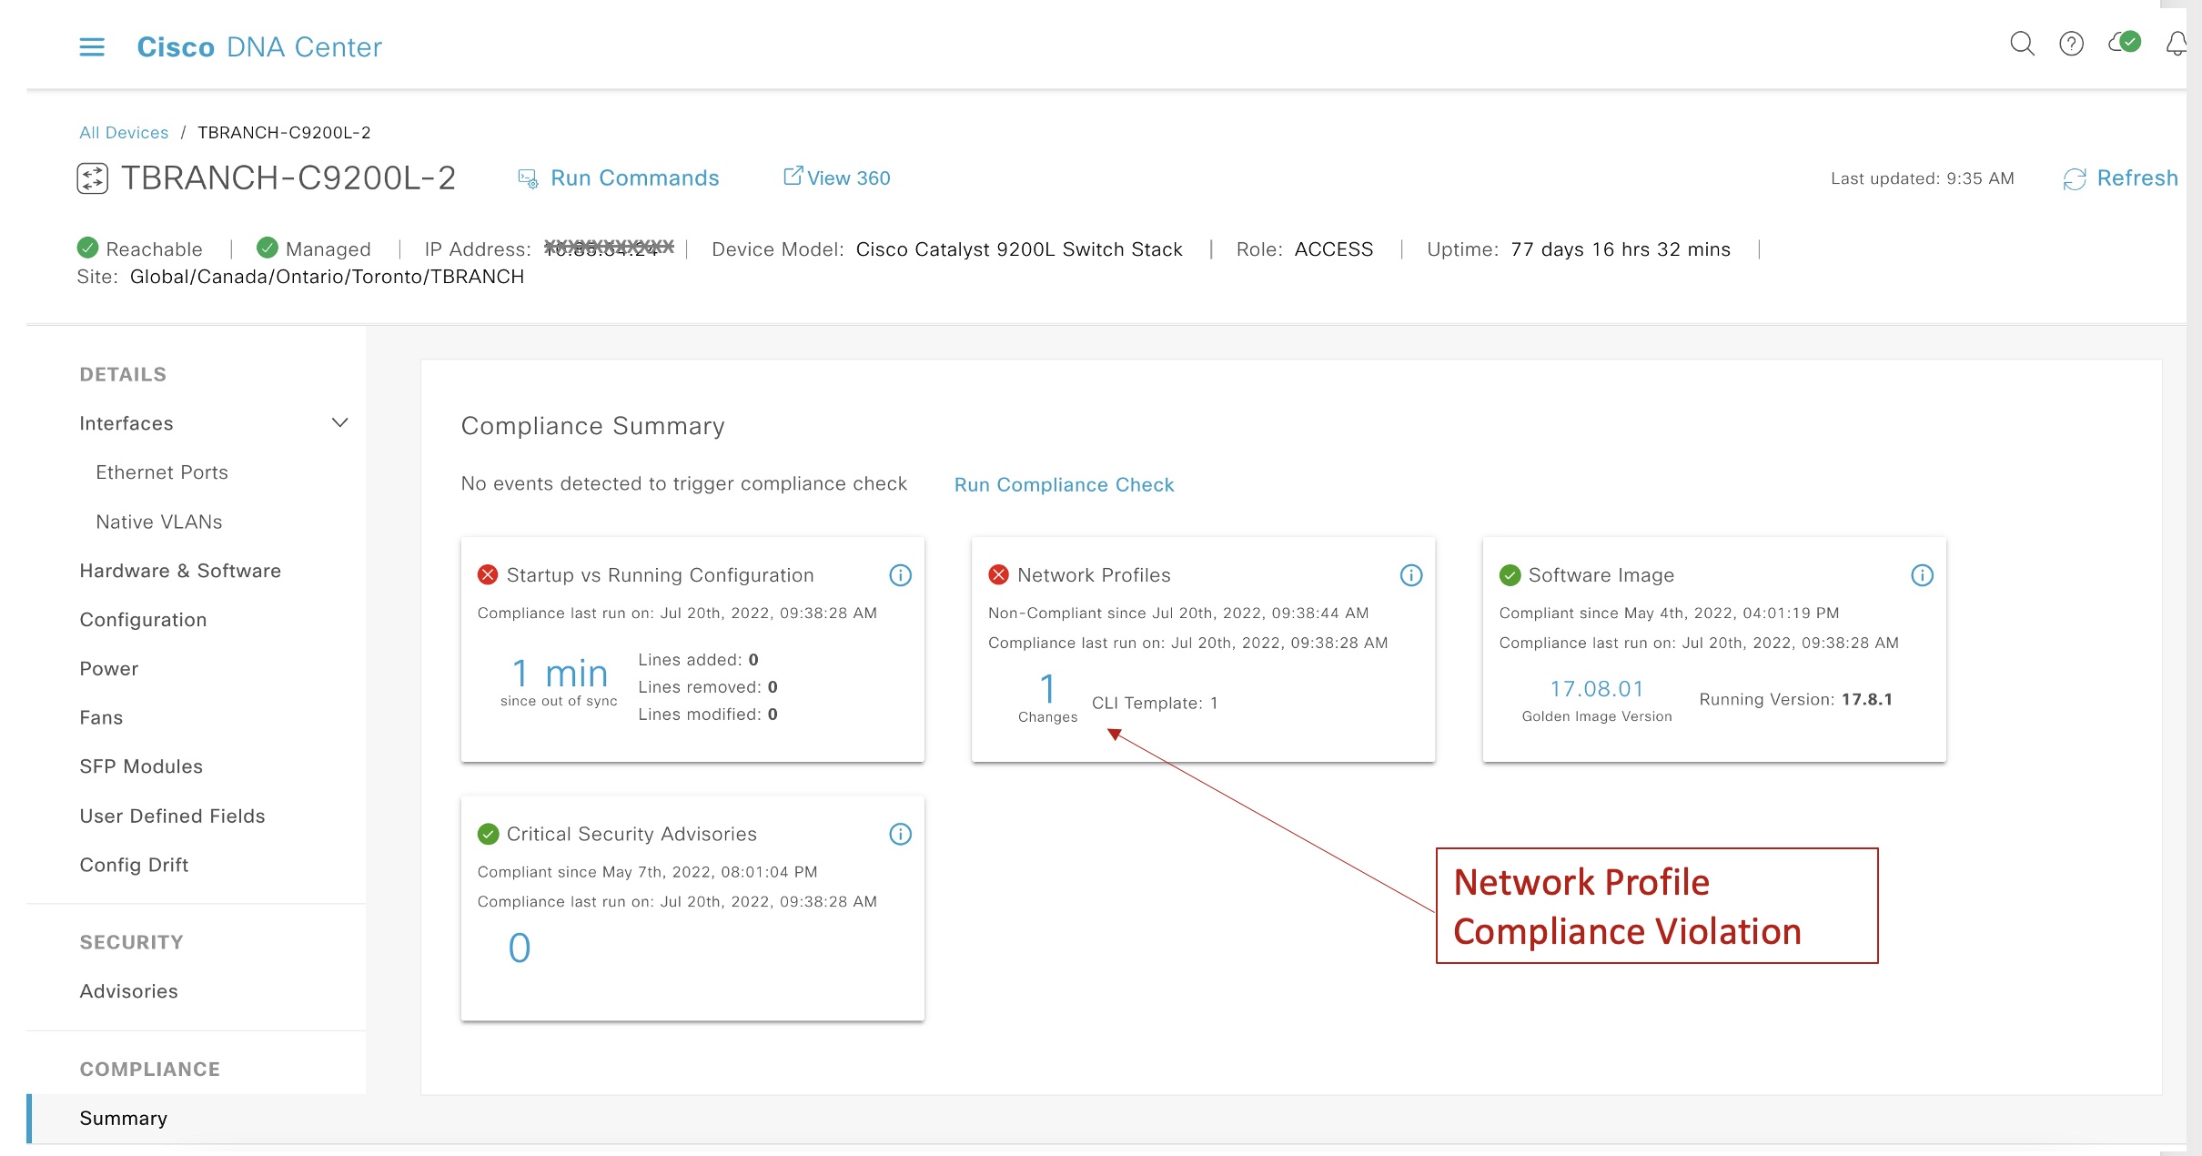This screenshot has height=1156, width=2202.
Task: Click info icon on Network Profiles card
Action: (1410, 575)
